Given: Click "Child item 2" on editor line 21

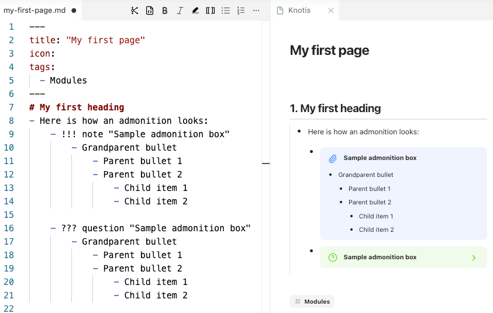Looking at the screenshot, I should click(156, 295).
